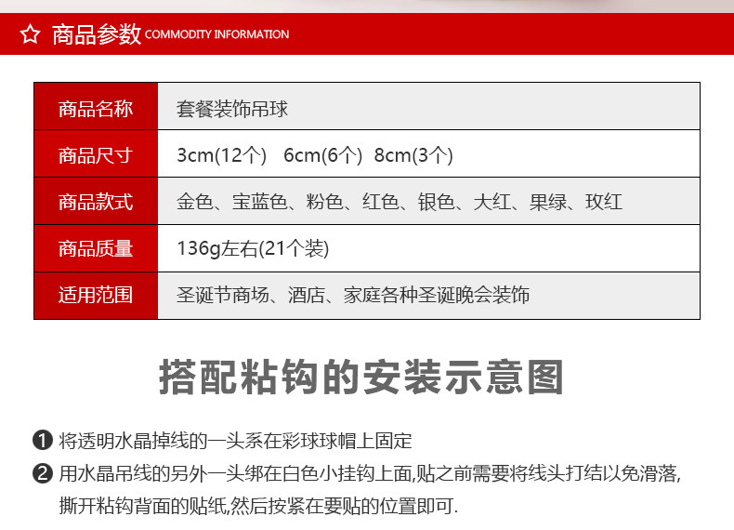
Task: Click the COMMODITY INFORMATION subtitle text
Action: coord(216,34)
